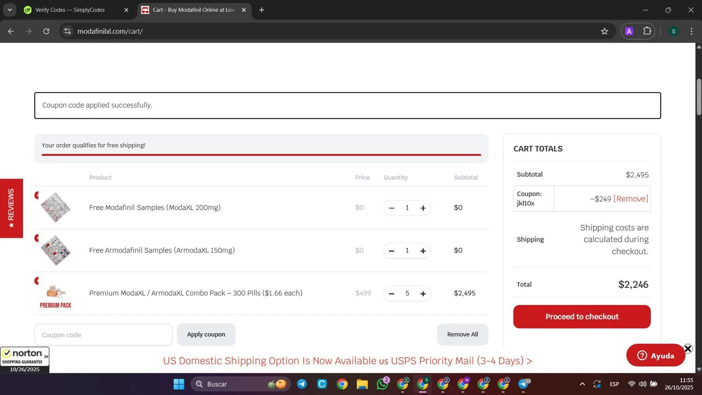Open File Explorer from the taskbar

(x=362, y=384)
